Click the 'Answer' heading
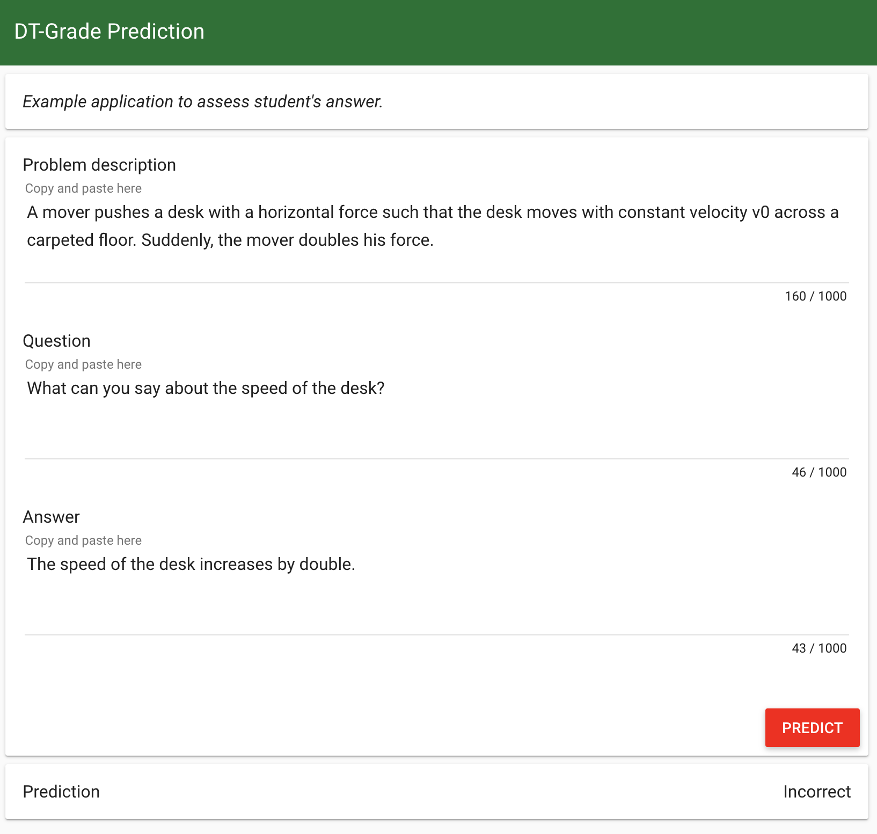Image resolution: width=877 pixels, height=834 pixels. 51,517
